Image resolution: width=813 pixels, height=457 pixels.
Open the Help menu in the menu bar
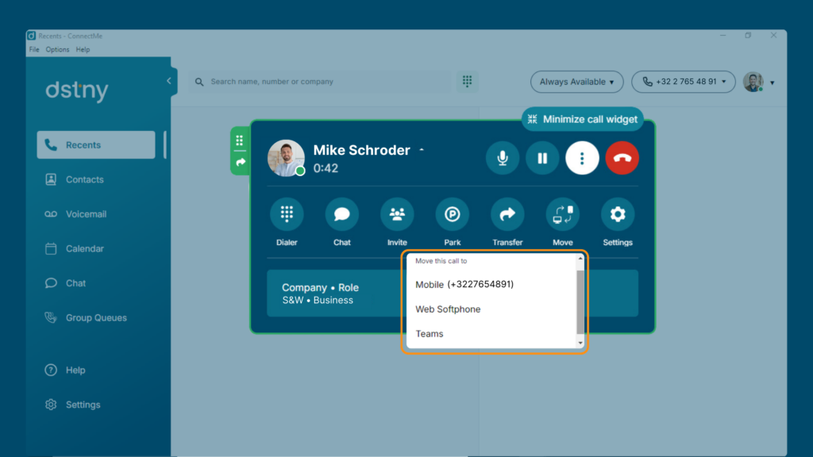(x=83, y=50)
